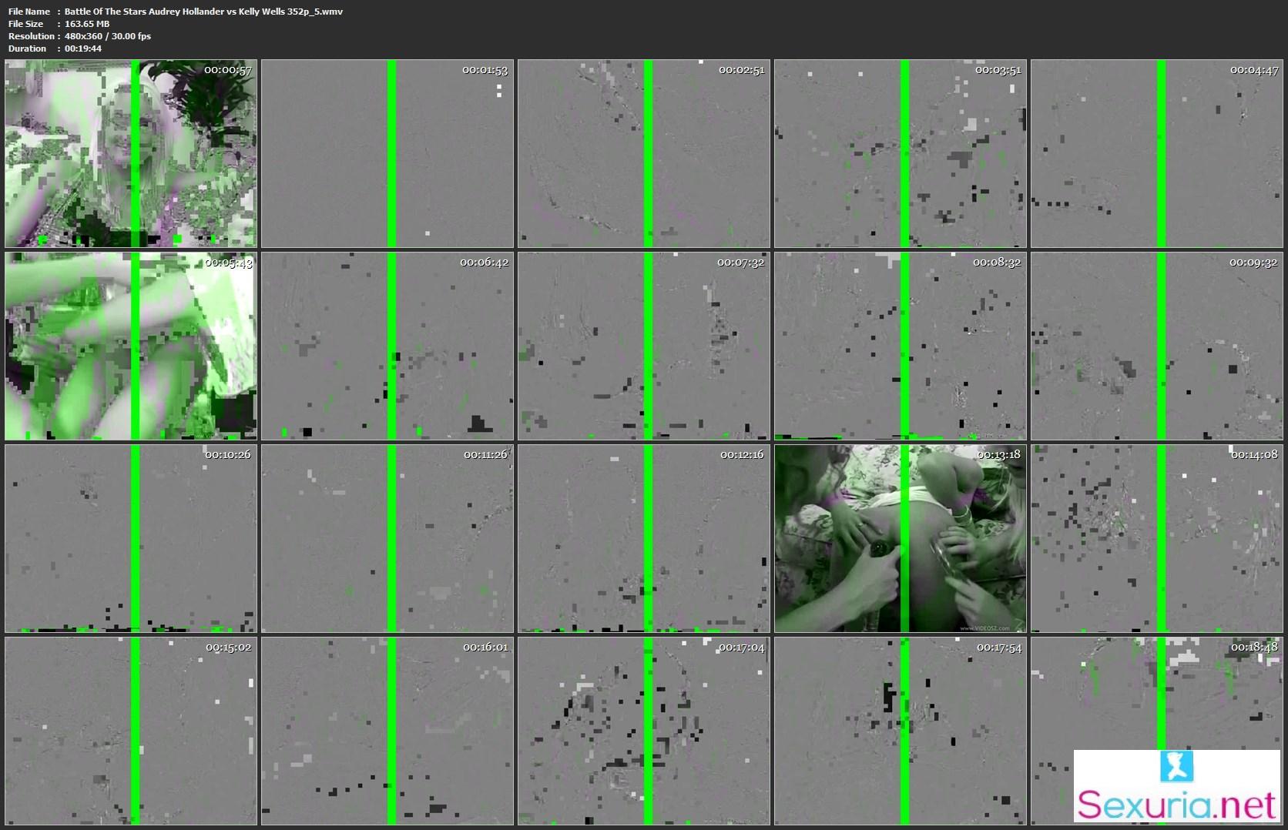Viewport: 1288px width, 830px height.
Task: Select the frame marked 00:10:26
Action: pyautogui.click(x=131, y=538)
